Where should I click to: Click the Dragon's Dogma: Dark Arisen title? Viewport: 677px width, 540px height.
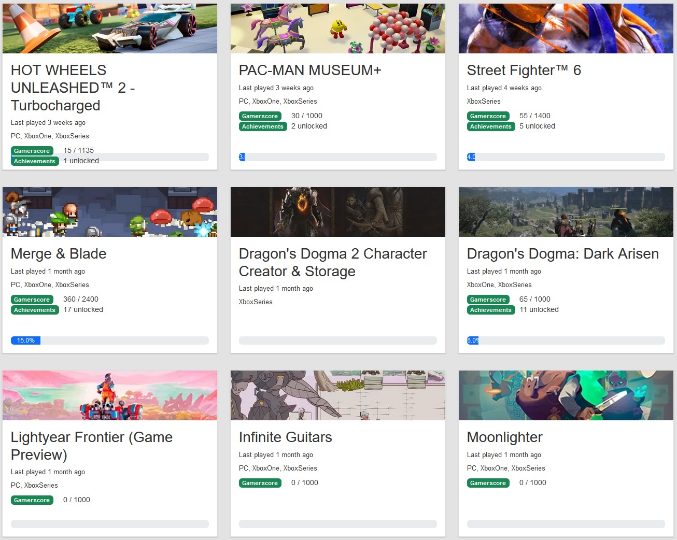coord(563,253)
